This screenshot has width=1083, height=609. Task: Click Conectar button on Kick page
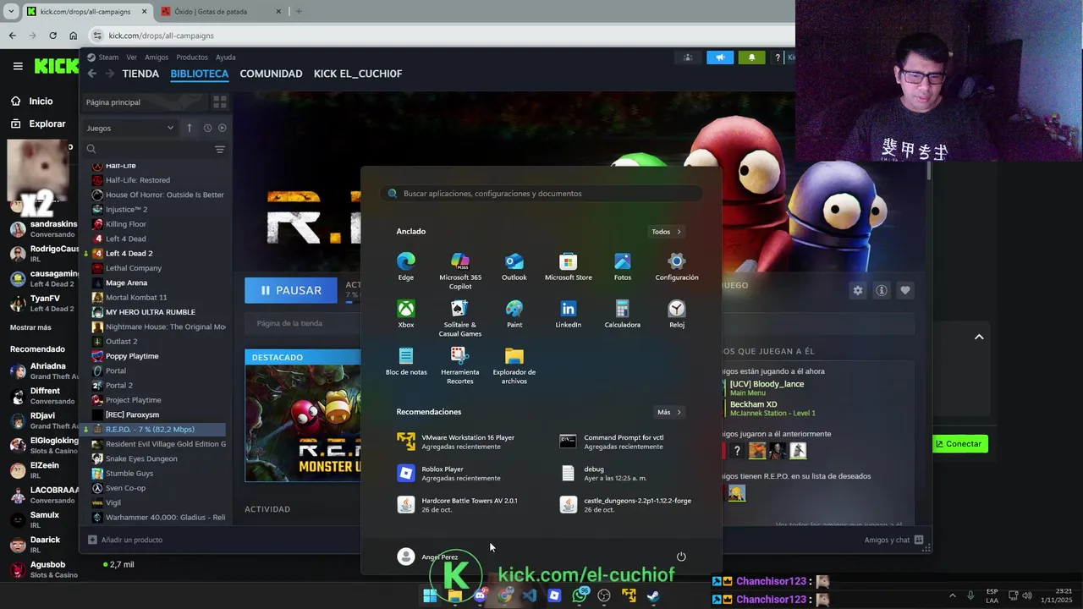click(959, 444)
